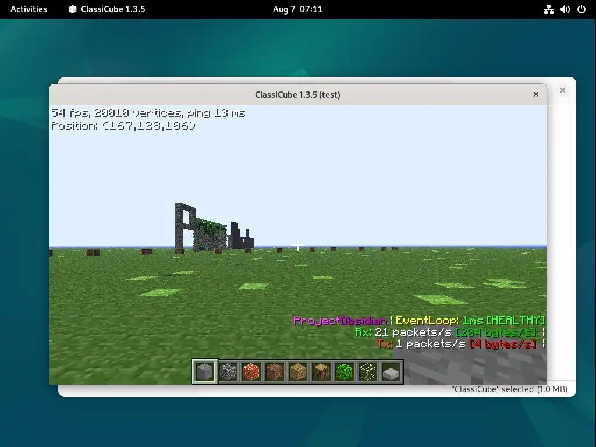Screen dimensions: 596x447
Task: Click the EventLoop: 1ms [HEALTHY] text
Action: [470, 321]
